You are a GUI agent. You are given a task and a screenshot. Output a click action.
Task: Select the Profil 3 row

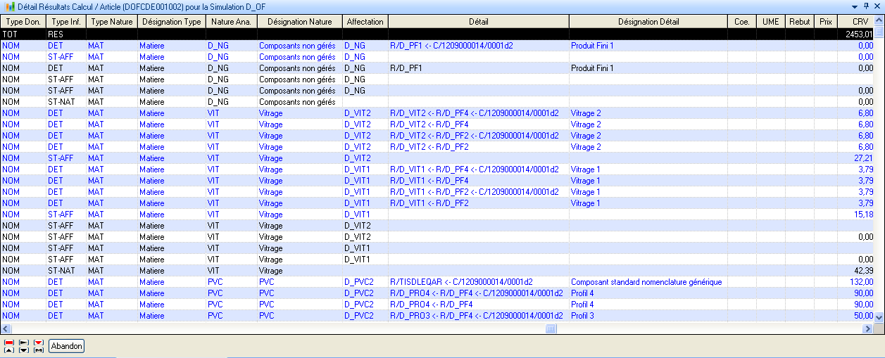coord(422,316)
